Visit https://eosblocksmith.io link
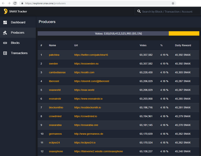Screen dimensions: 201x156 click(x=88, y=108)
